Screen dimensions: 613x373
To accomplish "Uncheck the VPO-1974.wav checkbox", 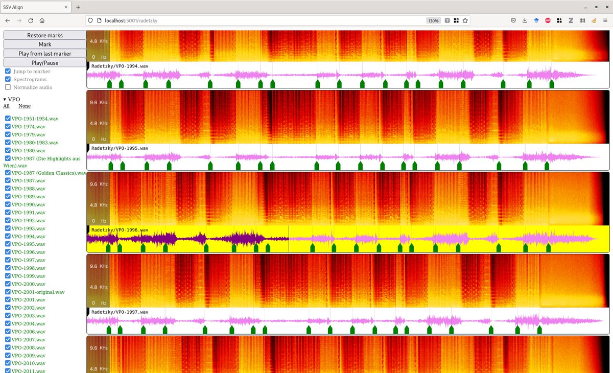I will click(8, 126).
